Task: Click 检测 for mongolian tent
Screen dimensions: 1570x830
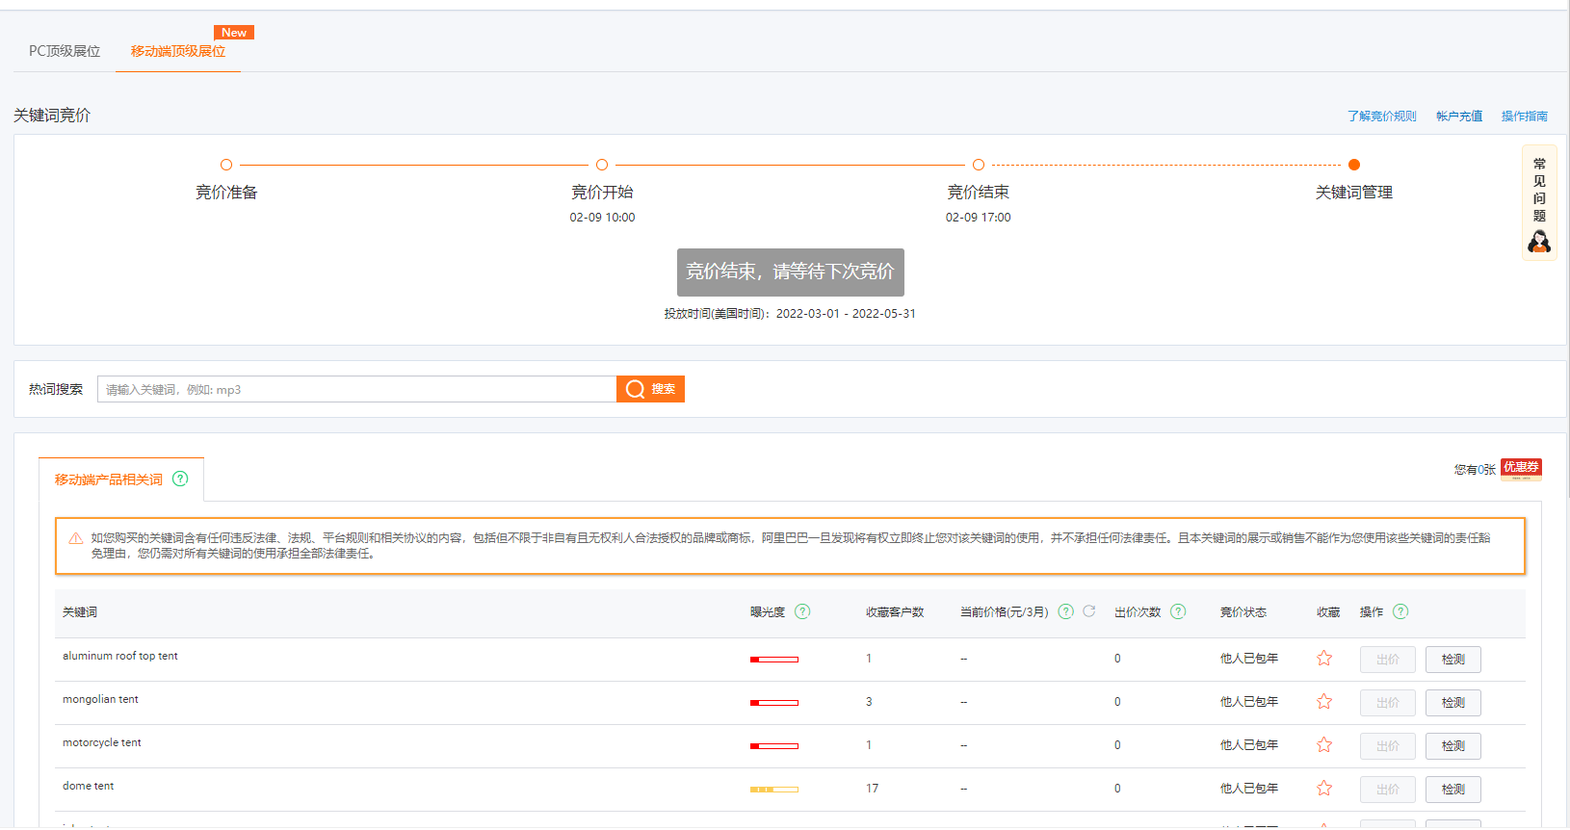Action: pyautogui.click(x=1453, y=703)
